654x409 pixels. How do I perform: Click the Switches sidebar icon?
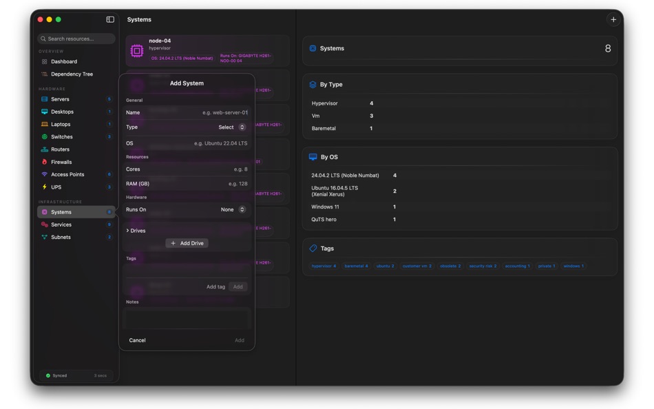[43, 136]
